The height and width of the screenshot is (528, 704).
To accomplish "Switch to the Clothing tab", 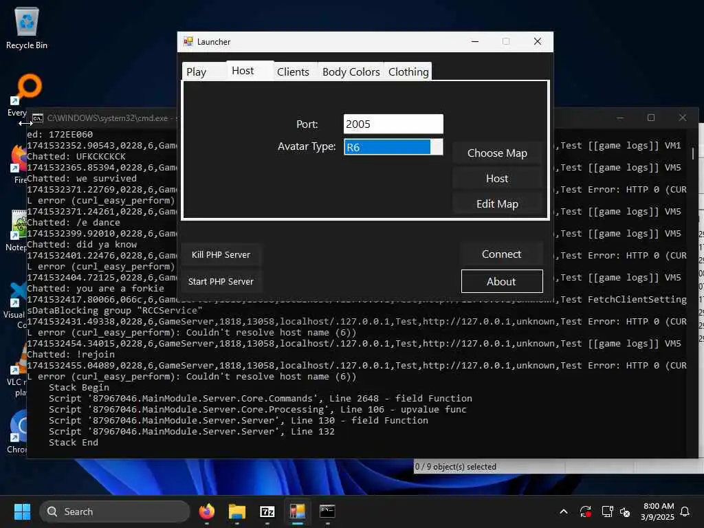I will pyautogui.click(x=408, y=71).
